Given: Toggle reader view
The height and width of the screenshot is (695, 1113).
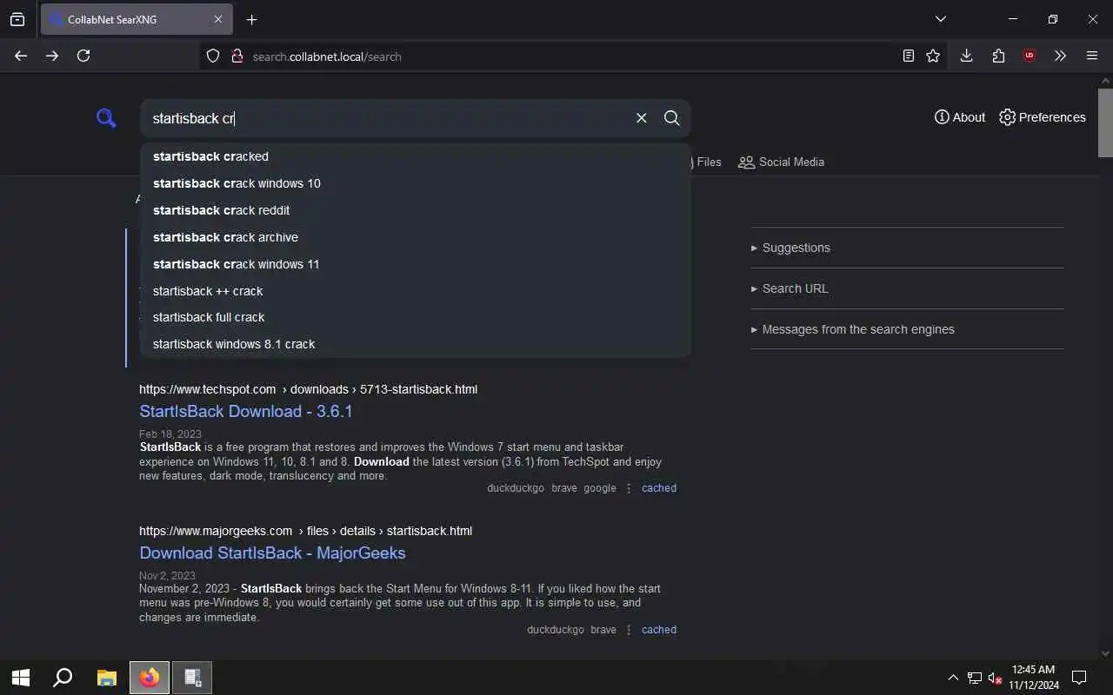Looking at the screenshot, I should click(908, 56).
